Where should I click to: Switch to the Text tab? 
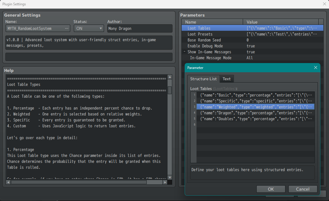[227, 79]
